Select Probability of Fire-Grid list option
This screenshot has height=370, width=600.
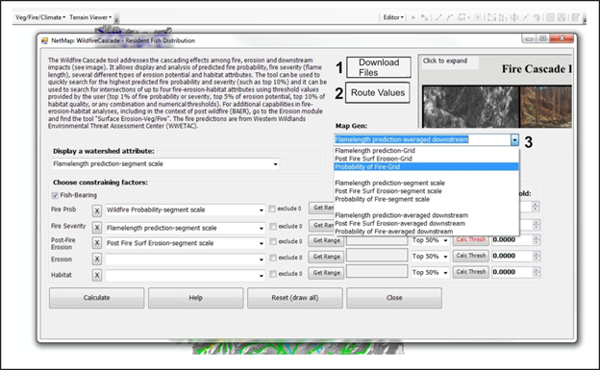point(426,167)
